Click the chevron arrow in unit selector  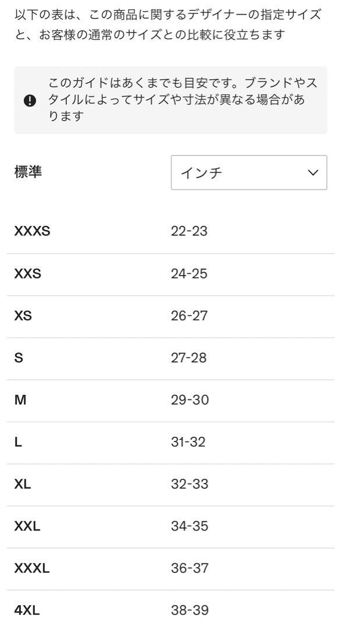pos(313,173)
